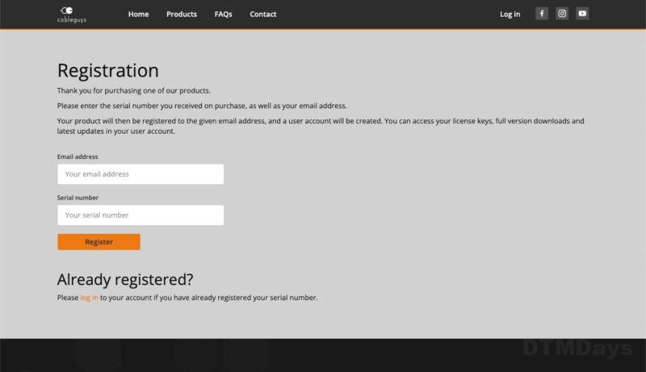
Task: Click the 'Email address' field label
Action: [x=78, y=157]
